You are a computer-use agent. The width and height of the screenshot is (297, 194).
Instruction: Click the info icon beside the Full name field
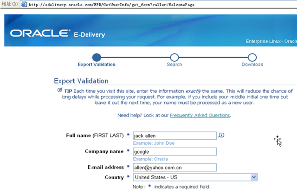click(221, 135)
